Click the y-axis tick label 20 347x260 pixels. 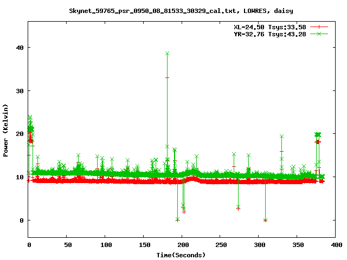coord(20,134)
